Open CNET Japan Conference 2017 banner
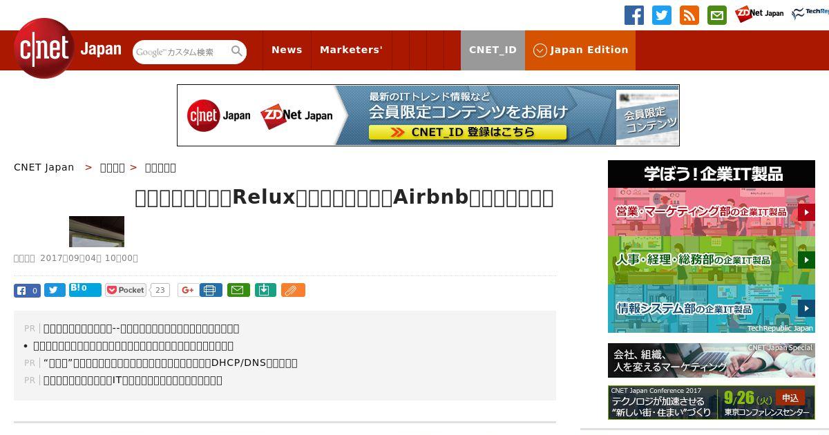Viewport: 829px width, 435px height. click(x=712, y=403)
